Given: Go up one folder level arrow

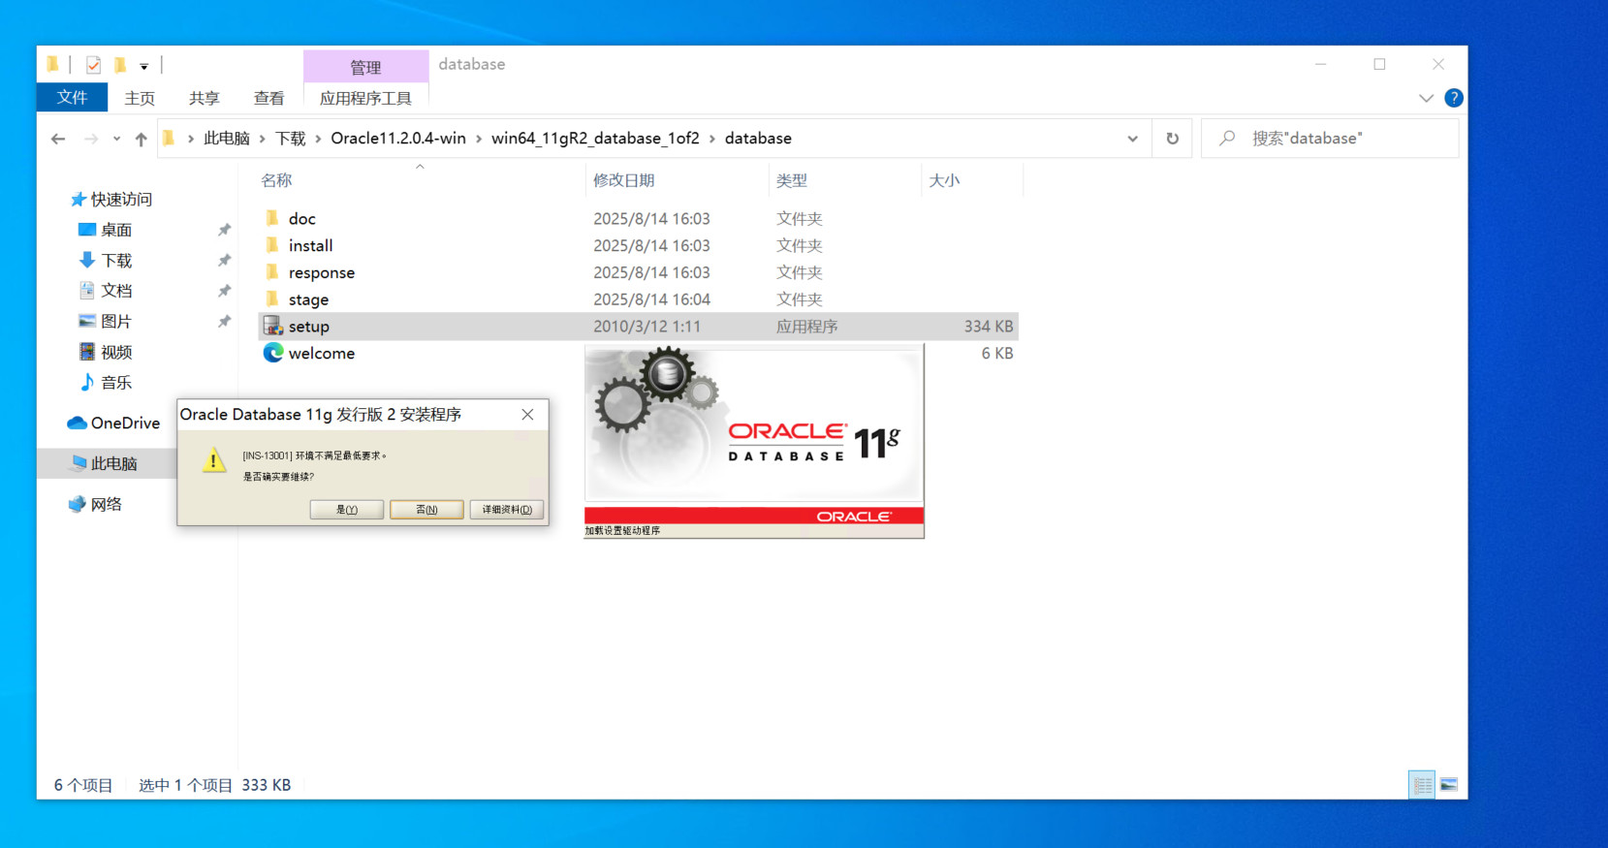Looking at the screenshot, I should coord(141,139).
